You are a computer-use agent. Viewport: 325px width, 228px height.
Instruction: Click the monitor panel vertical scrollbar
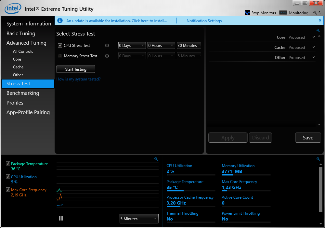(x=321, y=189)
